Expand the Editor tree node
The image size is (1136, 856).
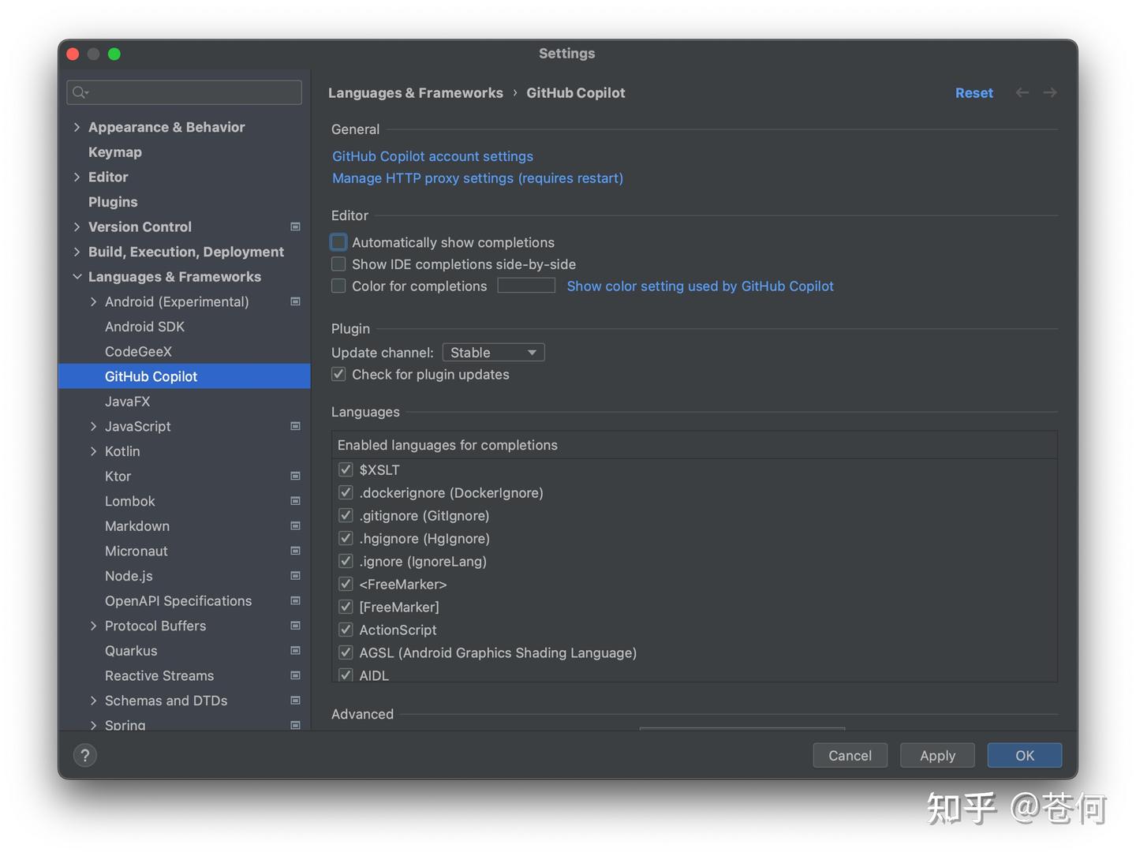[x=77, y=177]
